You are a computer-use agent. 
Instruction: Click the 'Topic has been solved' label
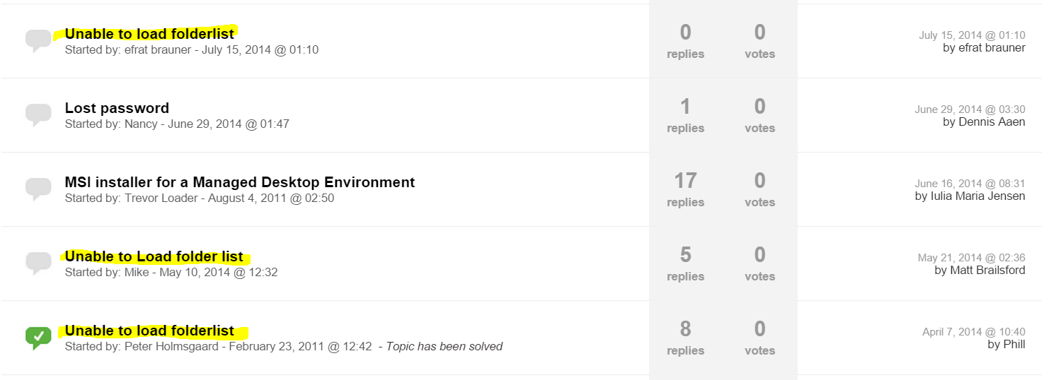coord(444,347)
